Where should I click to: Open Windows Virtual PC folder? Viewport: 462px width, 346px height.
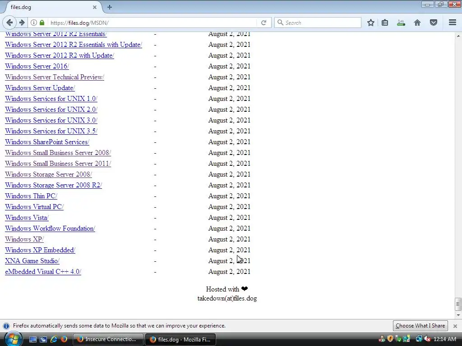(x=34, y=207)
